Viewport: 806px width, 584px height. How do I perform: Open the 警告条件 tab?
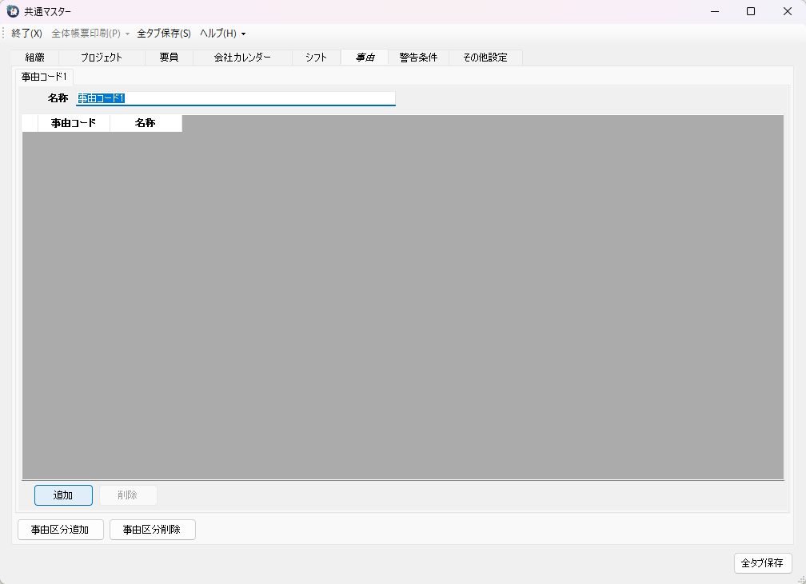point(418,58)
